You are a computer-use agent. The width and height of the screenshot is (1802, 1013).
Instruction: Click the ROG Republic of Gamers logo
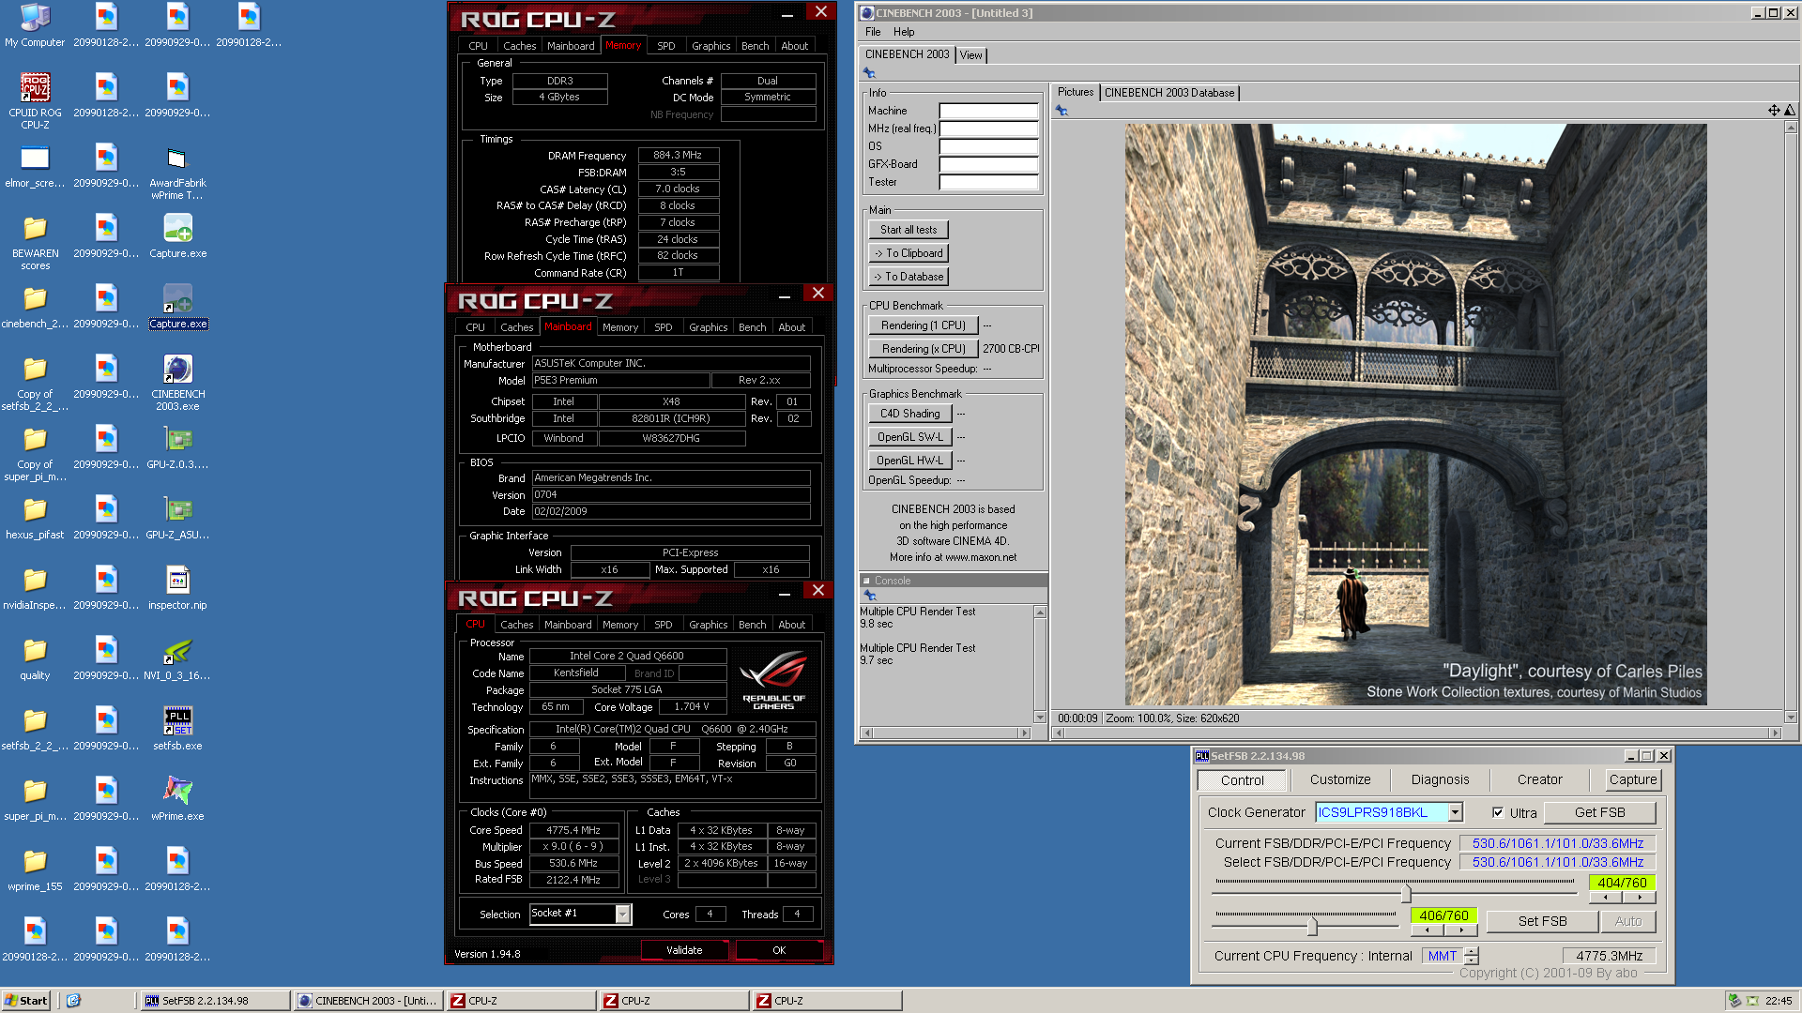coord(773,680)
